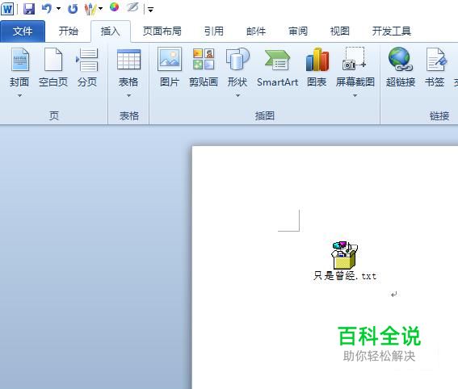Insert a blank page with 空白页
The width and height of the screenshot is (458, 389).
coord(53,60)
